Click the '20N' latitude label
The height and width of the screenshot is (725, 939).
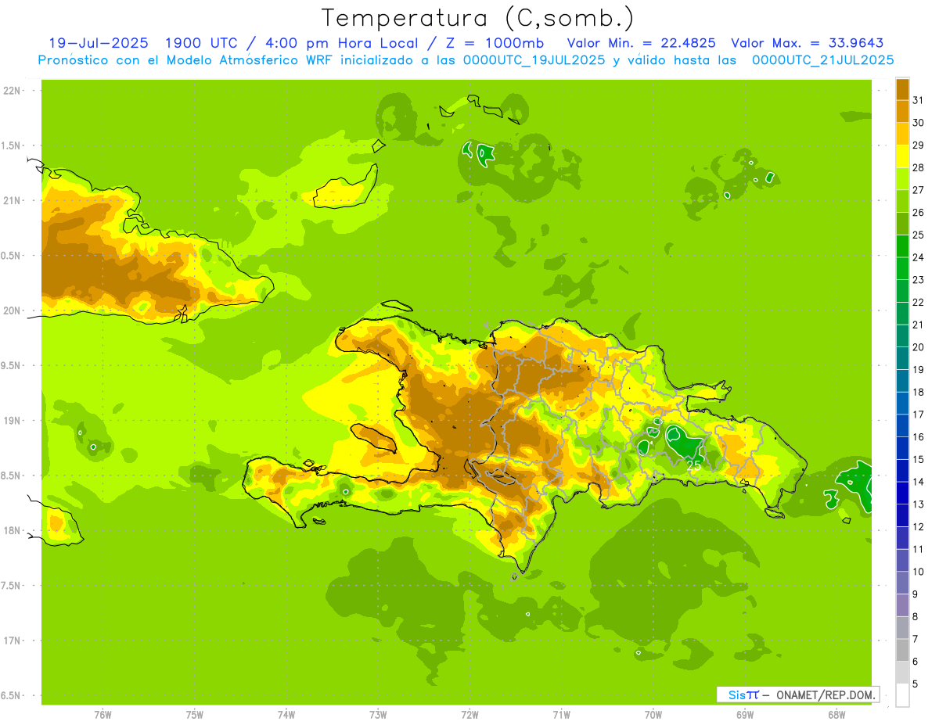coord(12,310)
